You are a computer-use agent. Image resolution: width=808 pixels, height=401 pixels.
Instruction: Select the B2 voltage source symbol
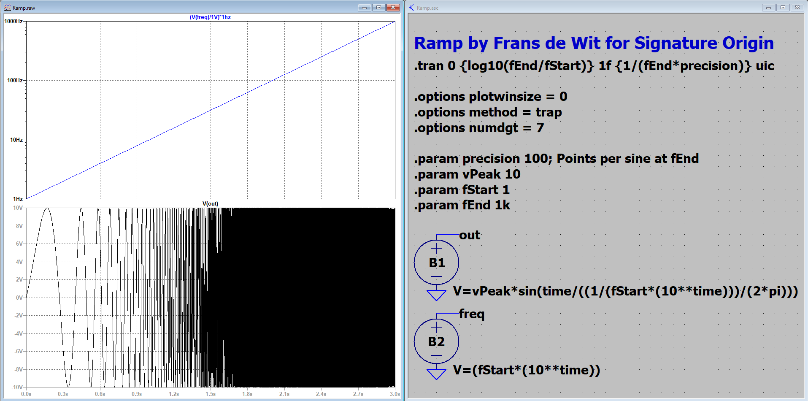coord(436,341)
